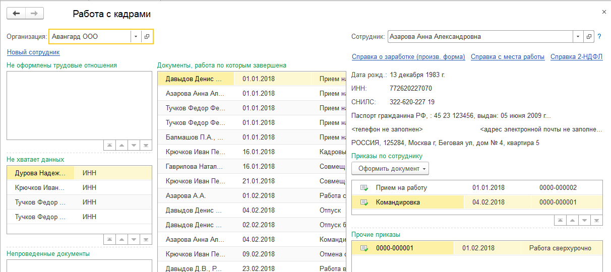Open the Оформить документ dropdown button
Viewport: 611px width, 272px height.
390,169
